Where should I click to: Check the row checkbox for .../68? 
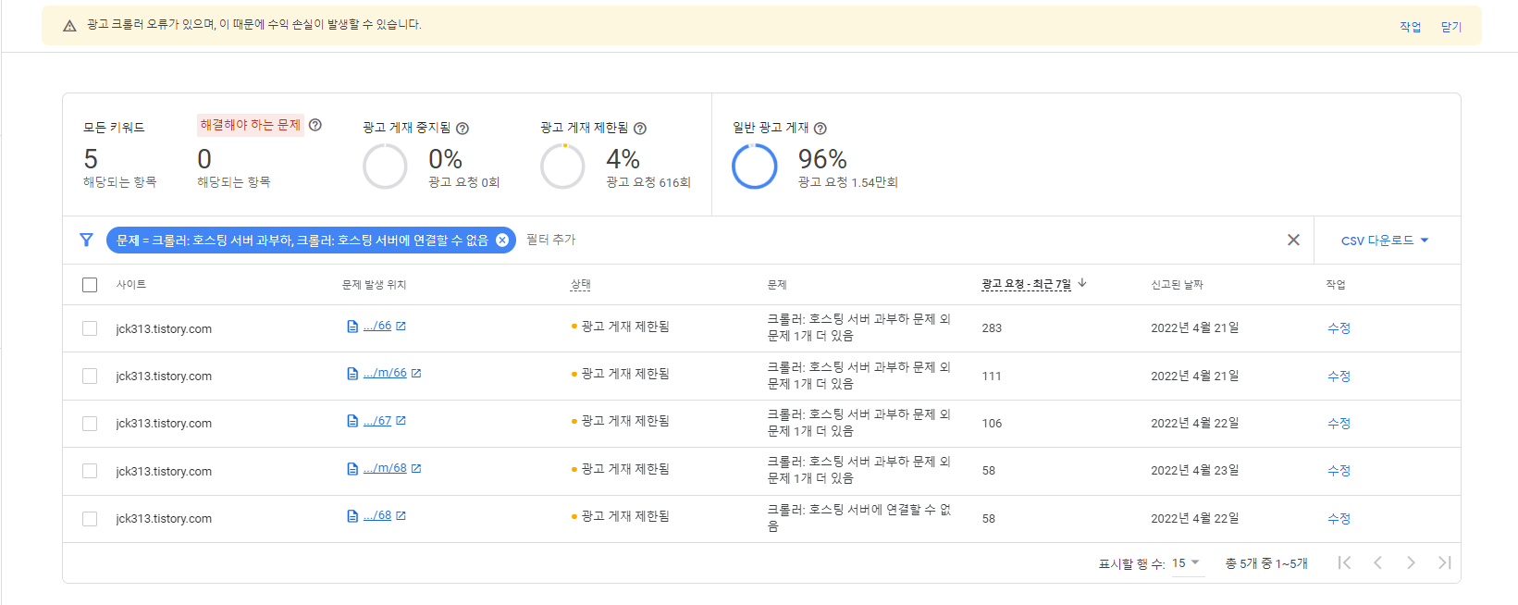pyautogui.click(x=90, y=518)
